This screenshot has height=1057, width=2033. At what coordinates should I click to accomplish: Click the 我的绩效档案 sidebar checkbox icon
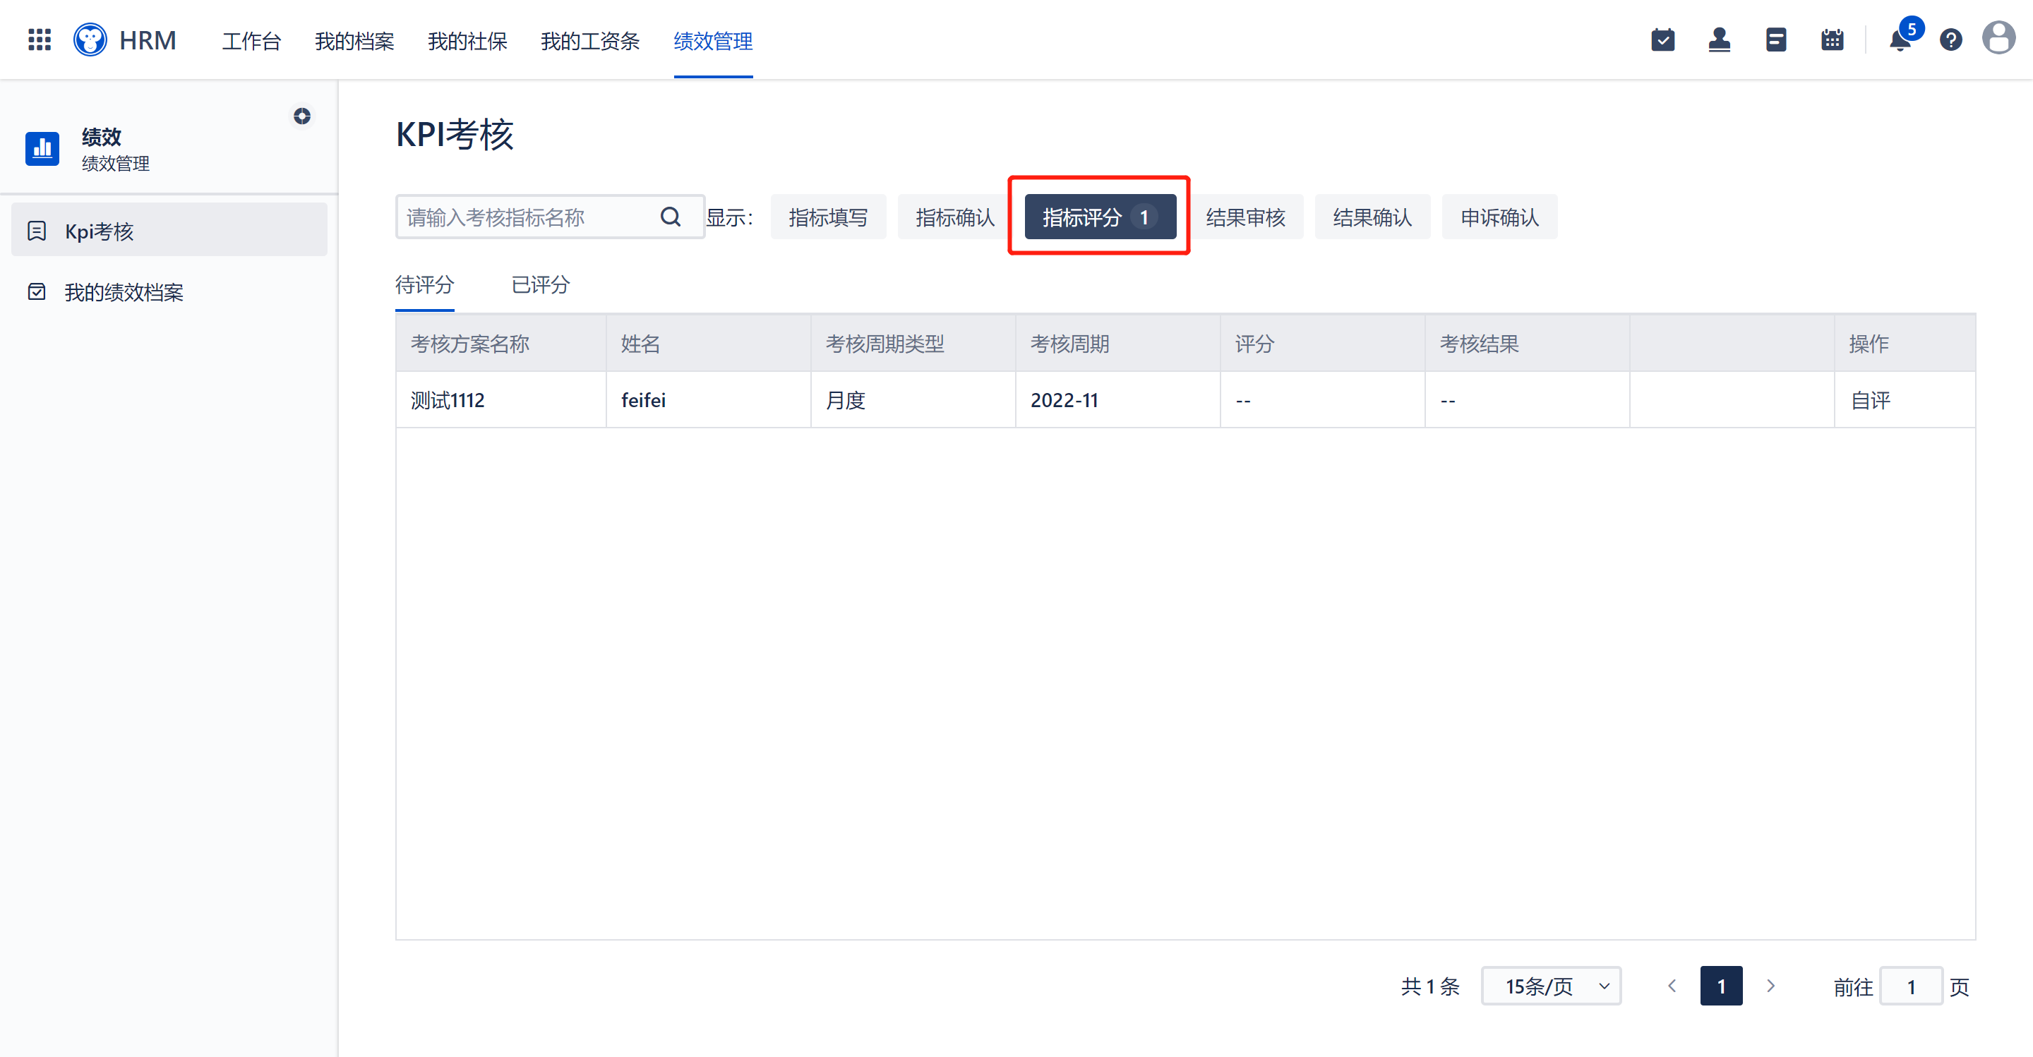pyautogui.click(x=36, y=292)
